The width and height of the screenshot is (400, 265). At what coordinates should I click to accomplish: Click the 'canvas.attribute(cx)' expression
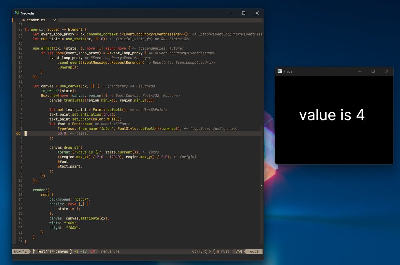coord(87,218)
